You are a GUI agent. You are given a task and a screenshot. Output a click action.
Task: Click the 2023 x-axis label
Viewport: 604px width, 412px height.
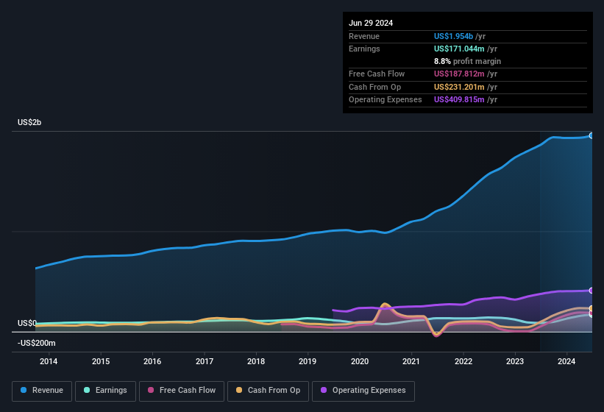click(x=515, y=361)
